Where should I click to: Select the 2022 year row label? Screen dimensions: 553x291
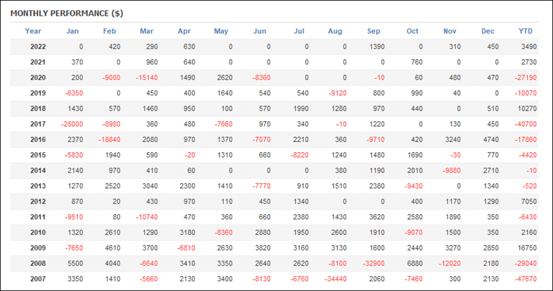pyautogui.click(x=37, y=47)
